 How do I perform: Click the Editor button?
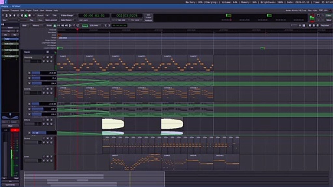click(x=329, y=15)
